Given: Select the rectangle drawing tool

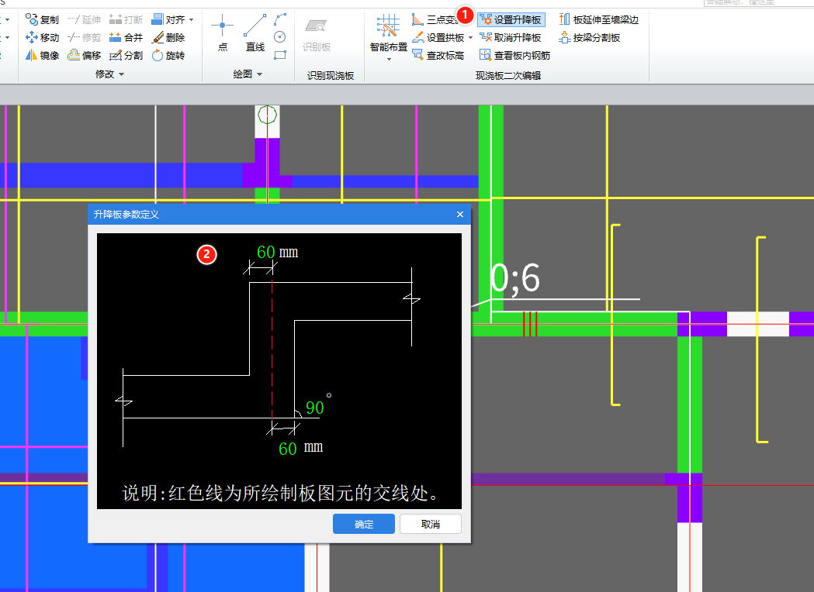Looking at the screenshot, I should coord(280,55).
